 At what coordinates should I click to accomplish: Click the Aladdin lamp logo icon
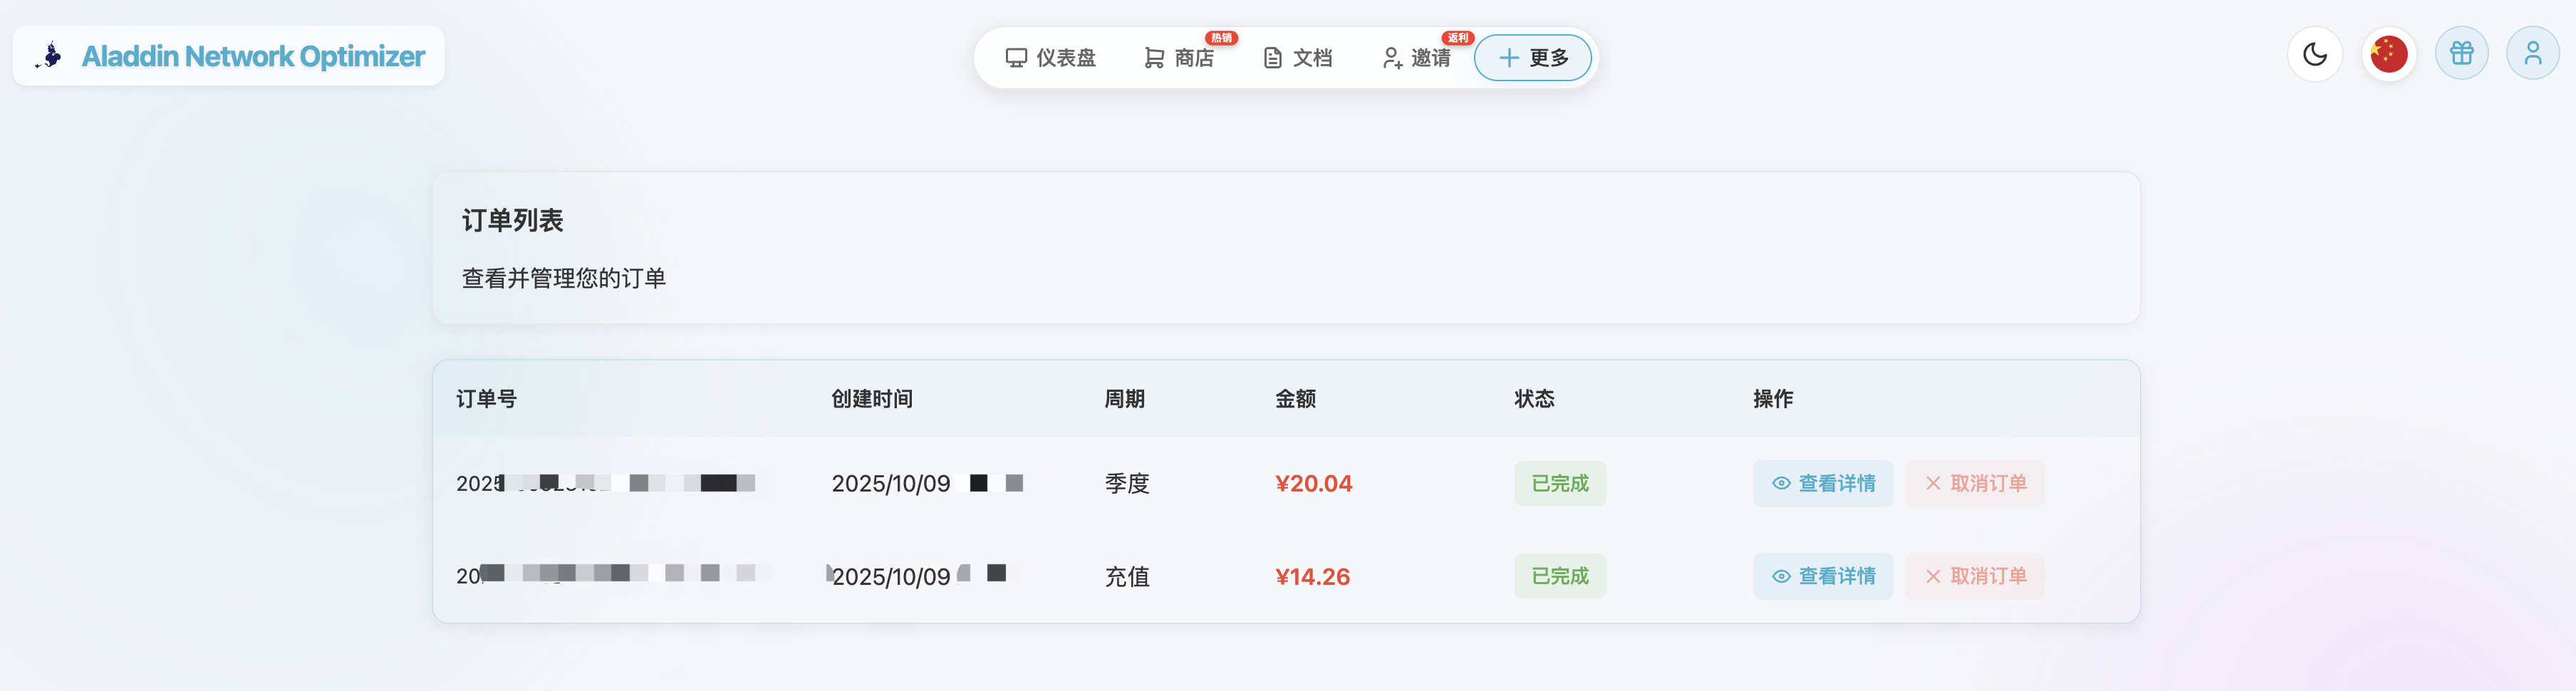pyautogui.click(x=50, y=56)
